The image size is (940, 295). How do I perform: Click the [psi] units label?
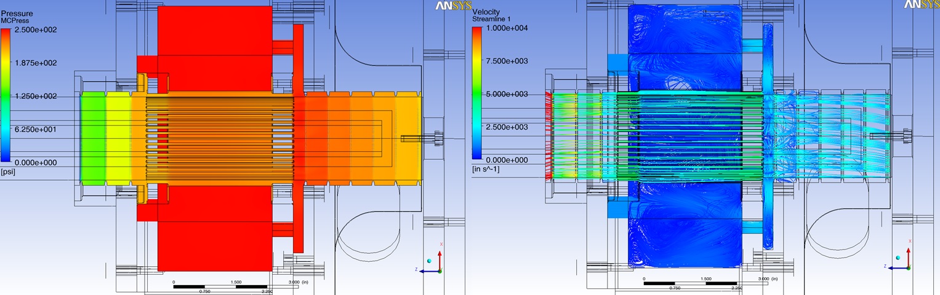(x=8, y=171)
